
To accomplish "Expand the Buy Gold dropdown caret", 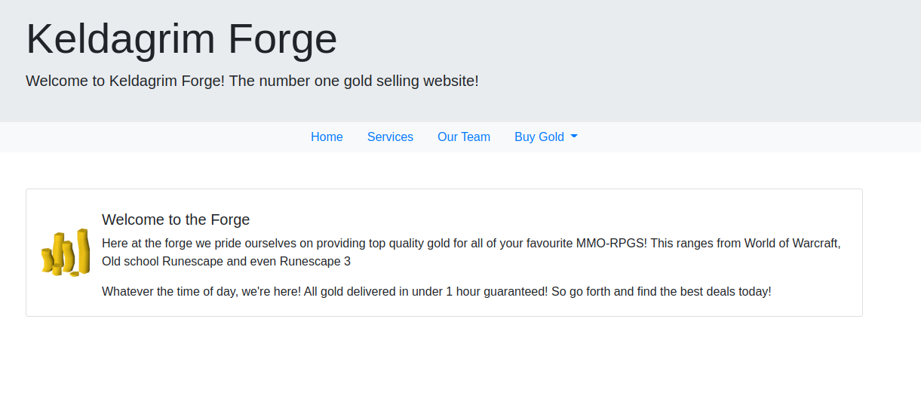I will tap(574, 137).
